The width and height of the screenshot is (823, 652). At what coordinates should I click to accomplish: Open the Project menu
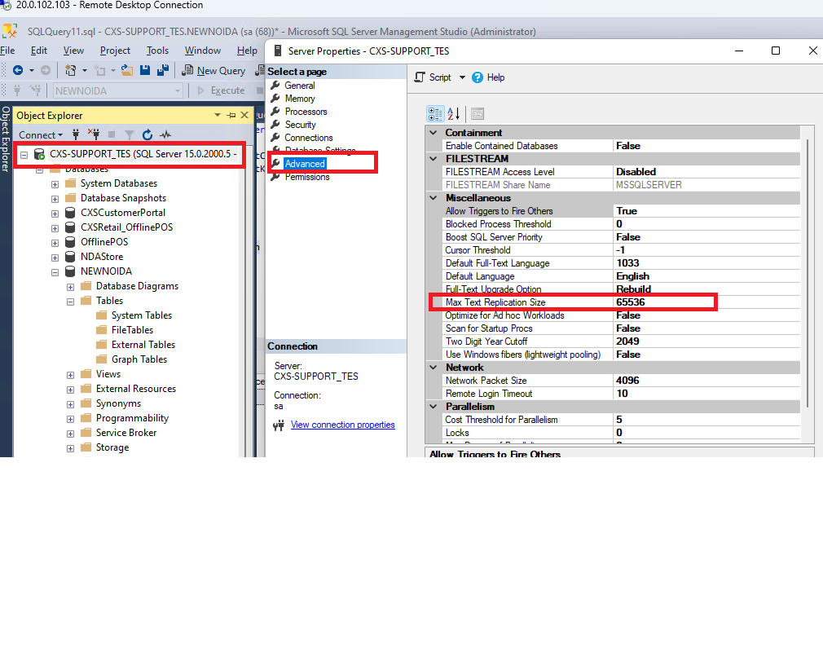(x=115, y=51)
